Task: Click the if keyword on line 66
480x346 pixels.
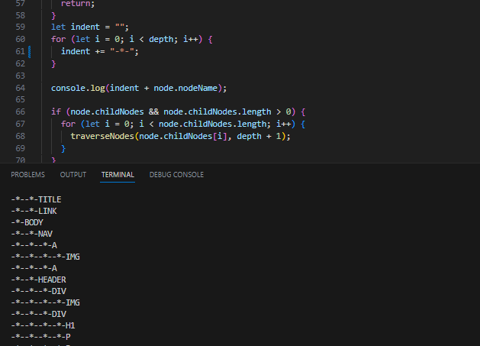Action: click(x=55, y=112)
